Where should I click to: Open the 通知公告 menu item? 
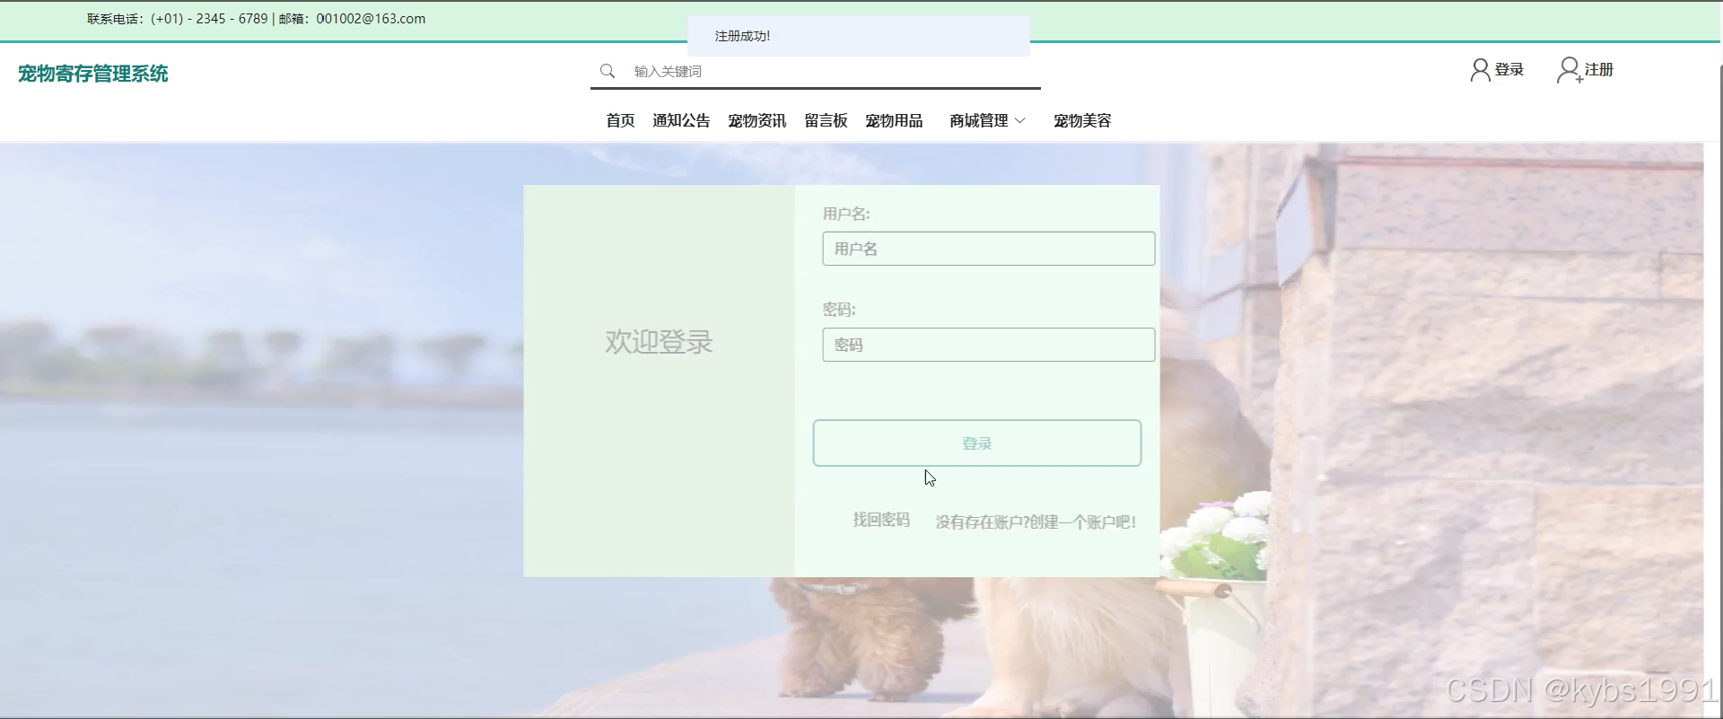click(681, 120)
